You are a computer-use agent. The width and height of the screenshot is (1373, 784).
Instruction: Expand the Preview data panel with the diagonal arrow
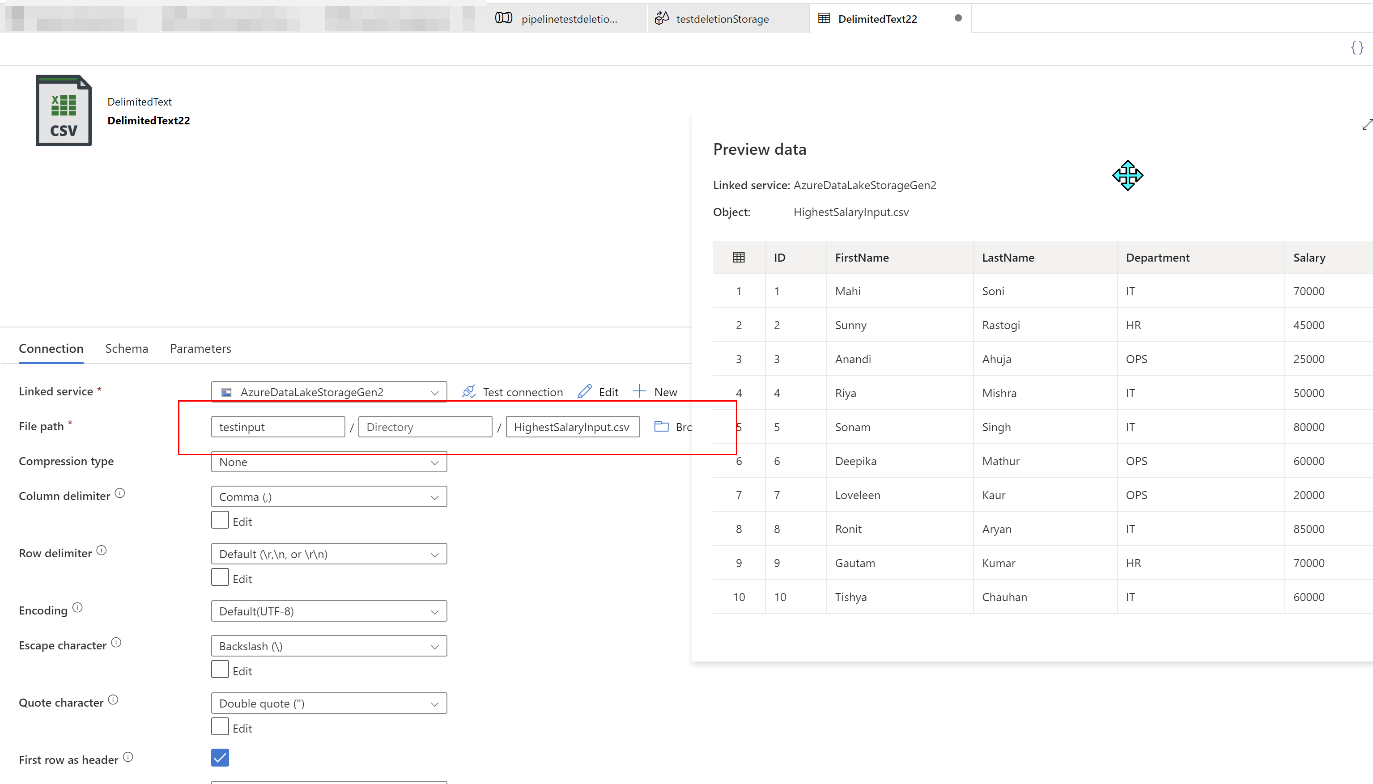tap(1367, 124)
